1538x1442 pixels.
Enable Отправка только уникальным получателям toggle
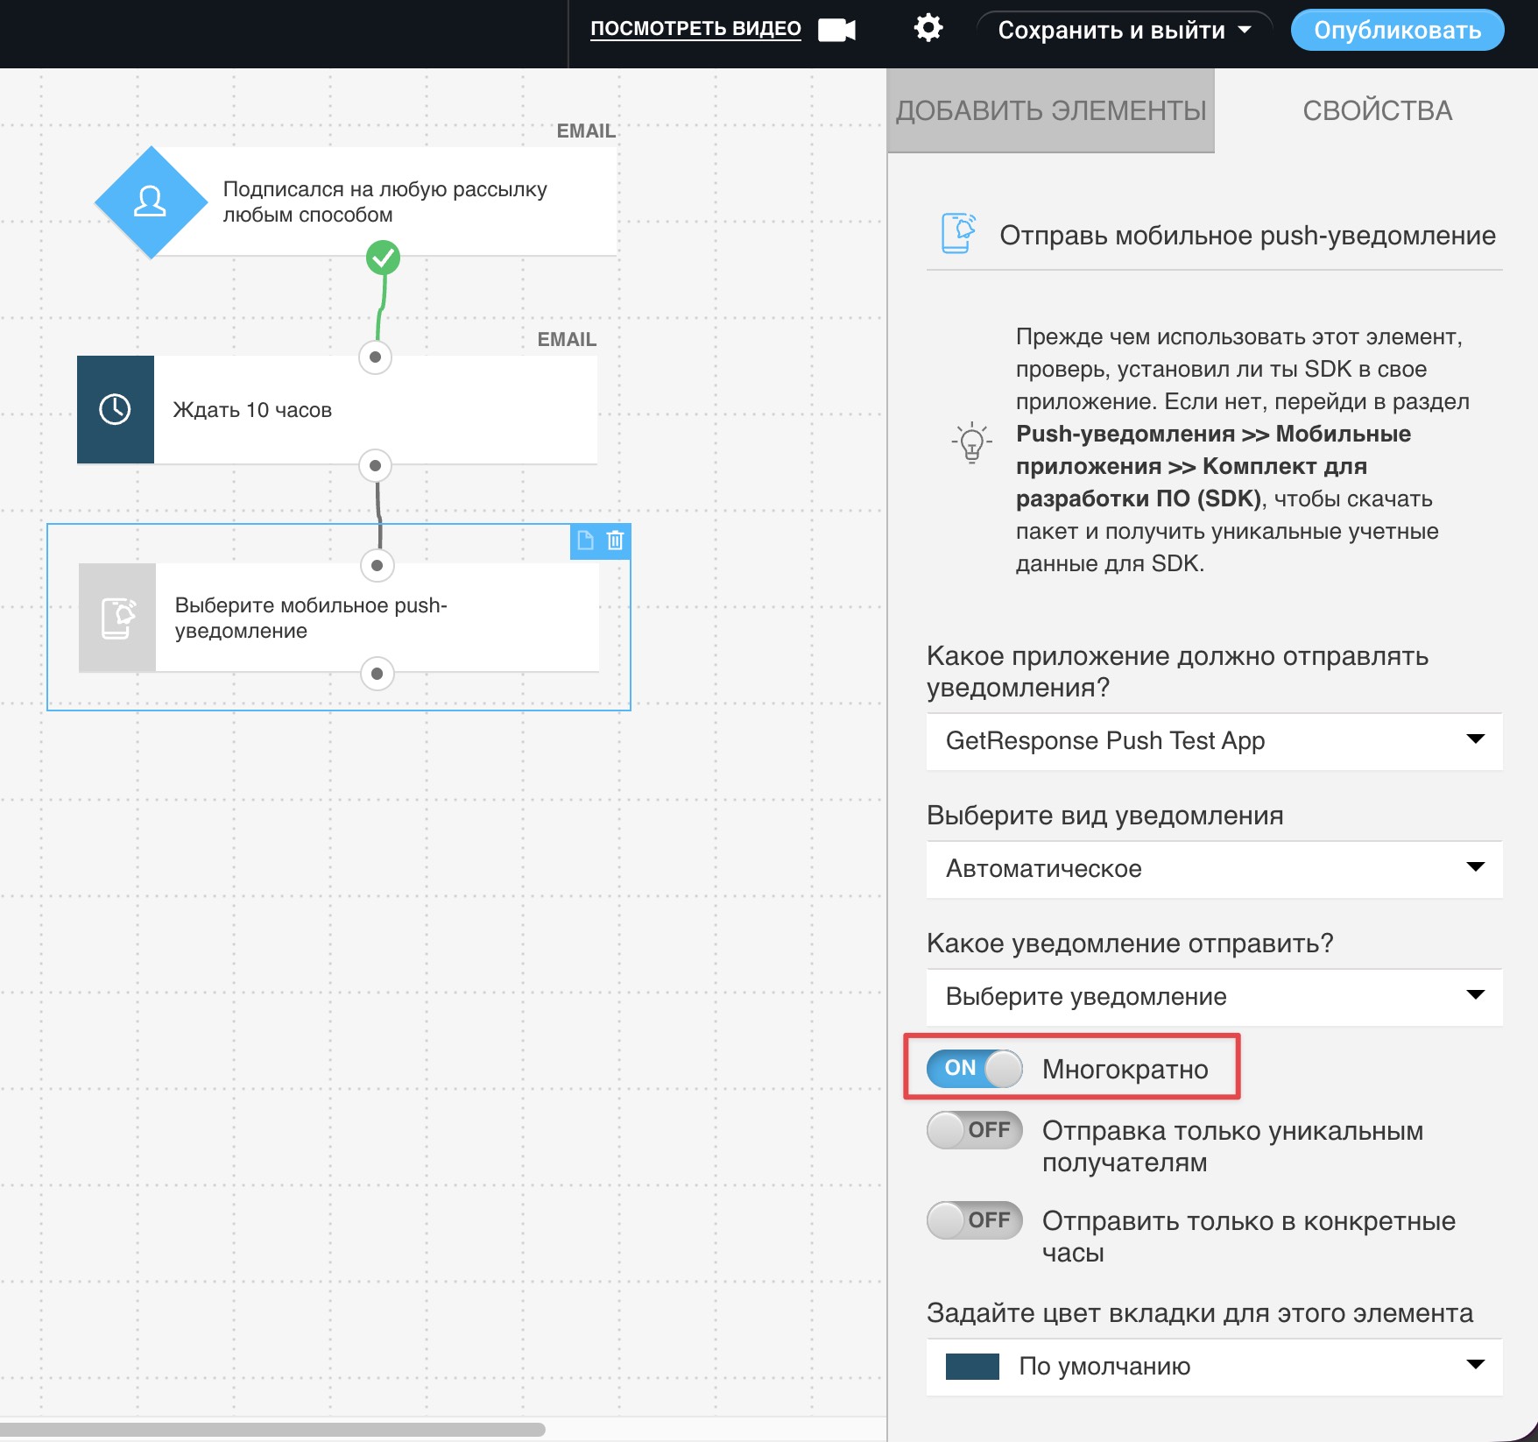pyautogui.click(x=974, y=1130)
